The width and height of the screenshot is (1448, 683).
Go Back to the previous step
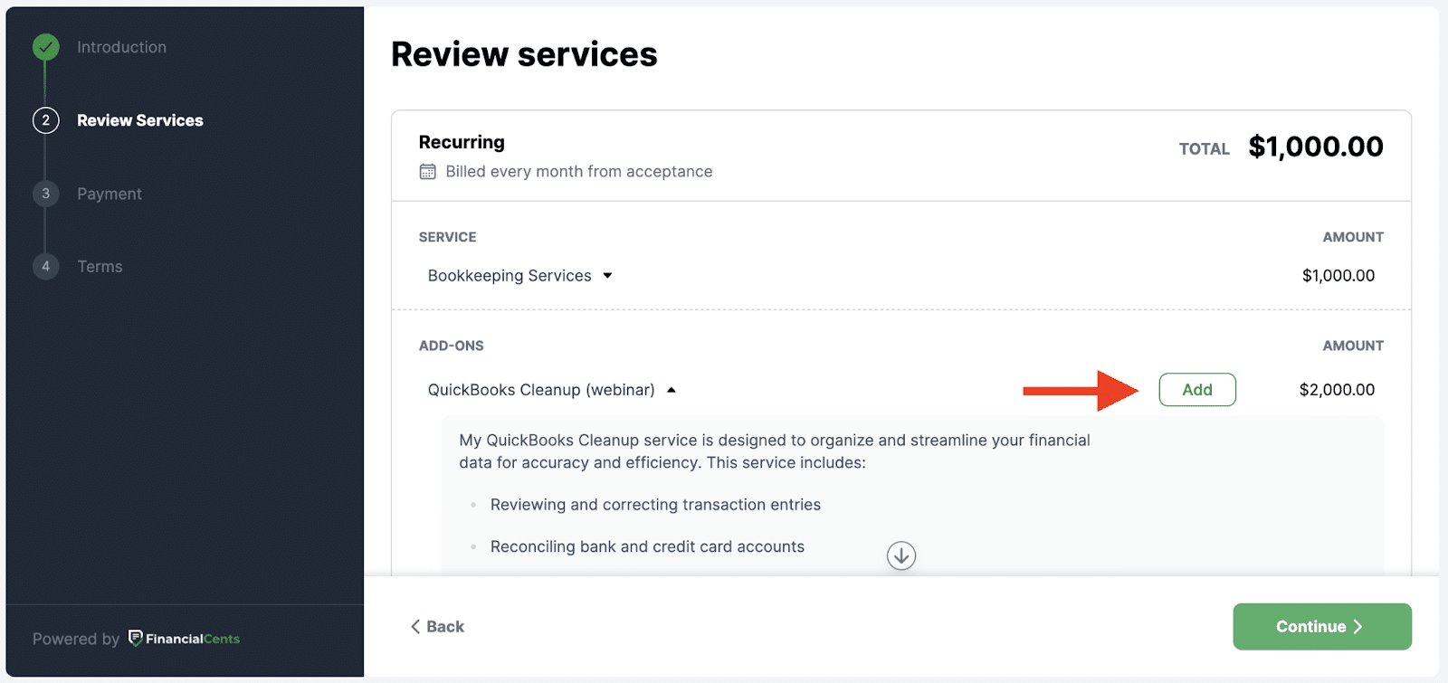[x=437, y=627]
